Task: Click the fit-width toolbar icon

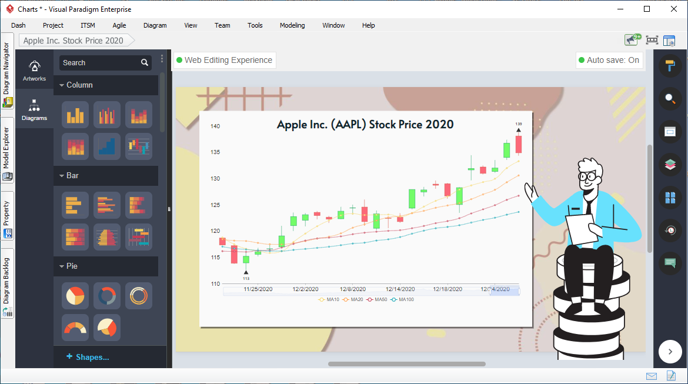Action: [652, 41]
